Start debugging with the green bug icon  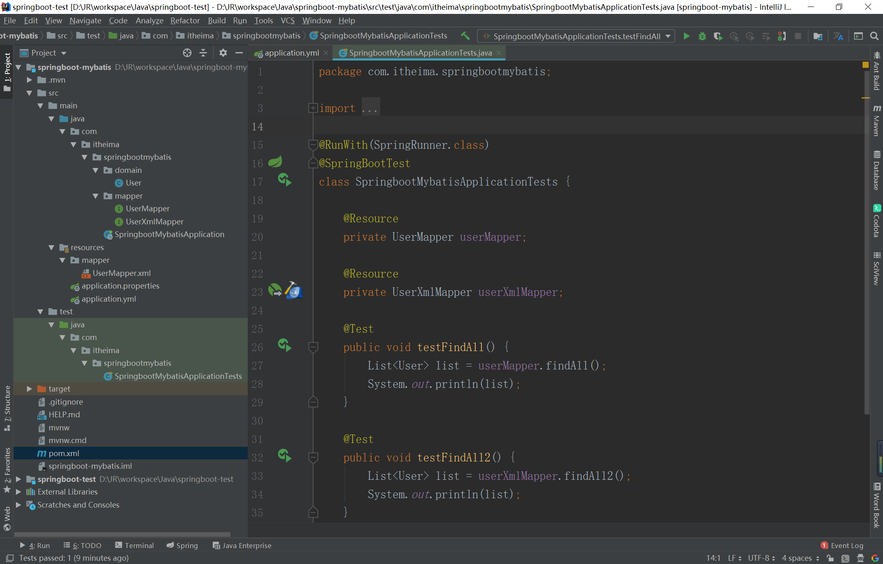point(702,36)
